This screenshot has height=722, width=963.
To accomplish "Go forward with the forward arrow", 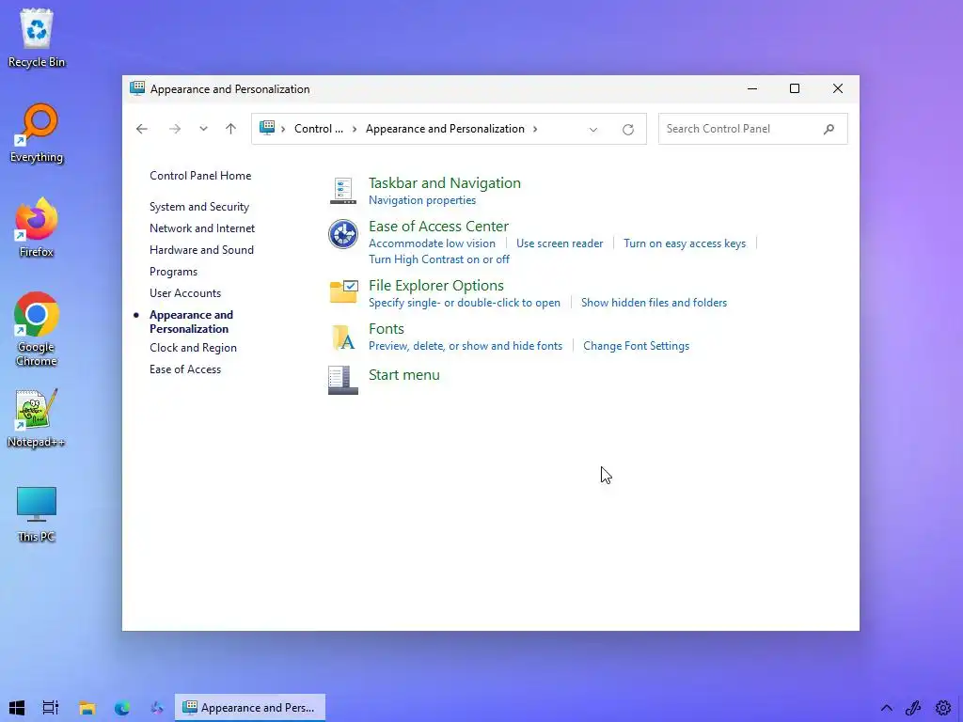I will click(x=175, y=129).
